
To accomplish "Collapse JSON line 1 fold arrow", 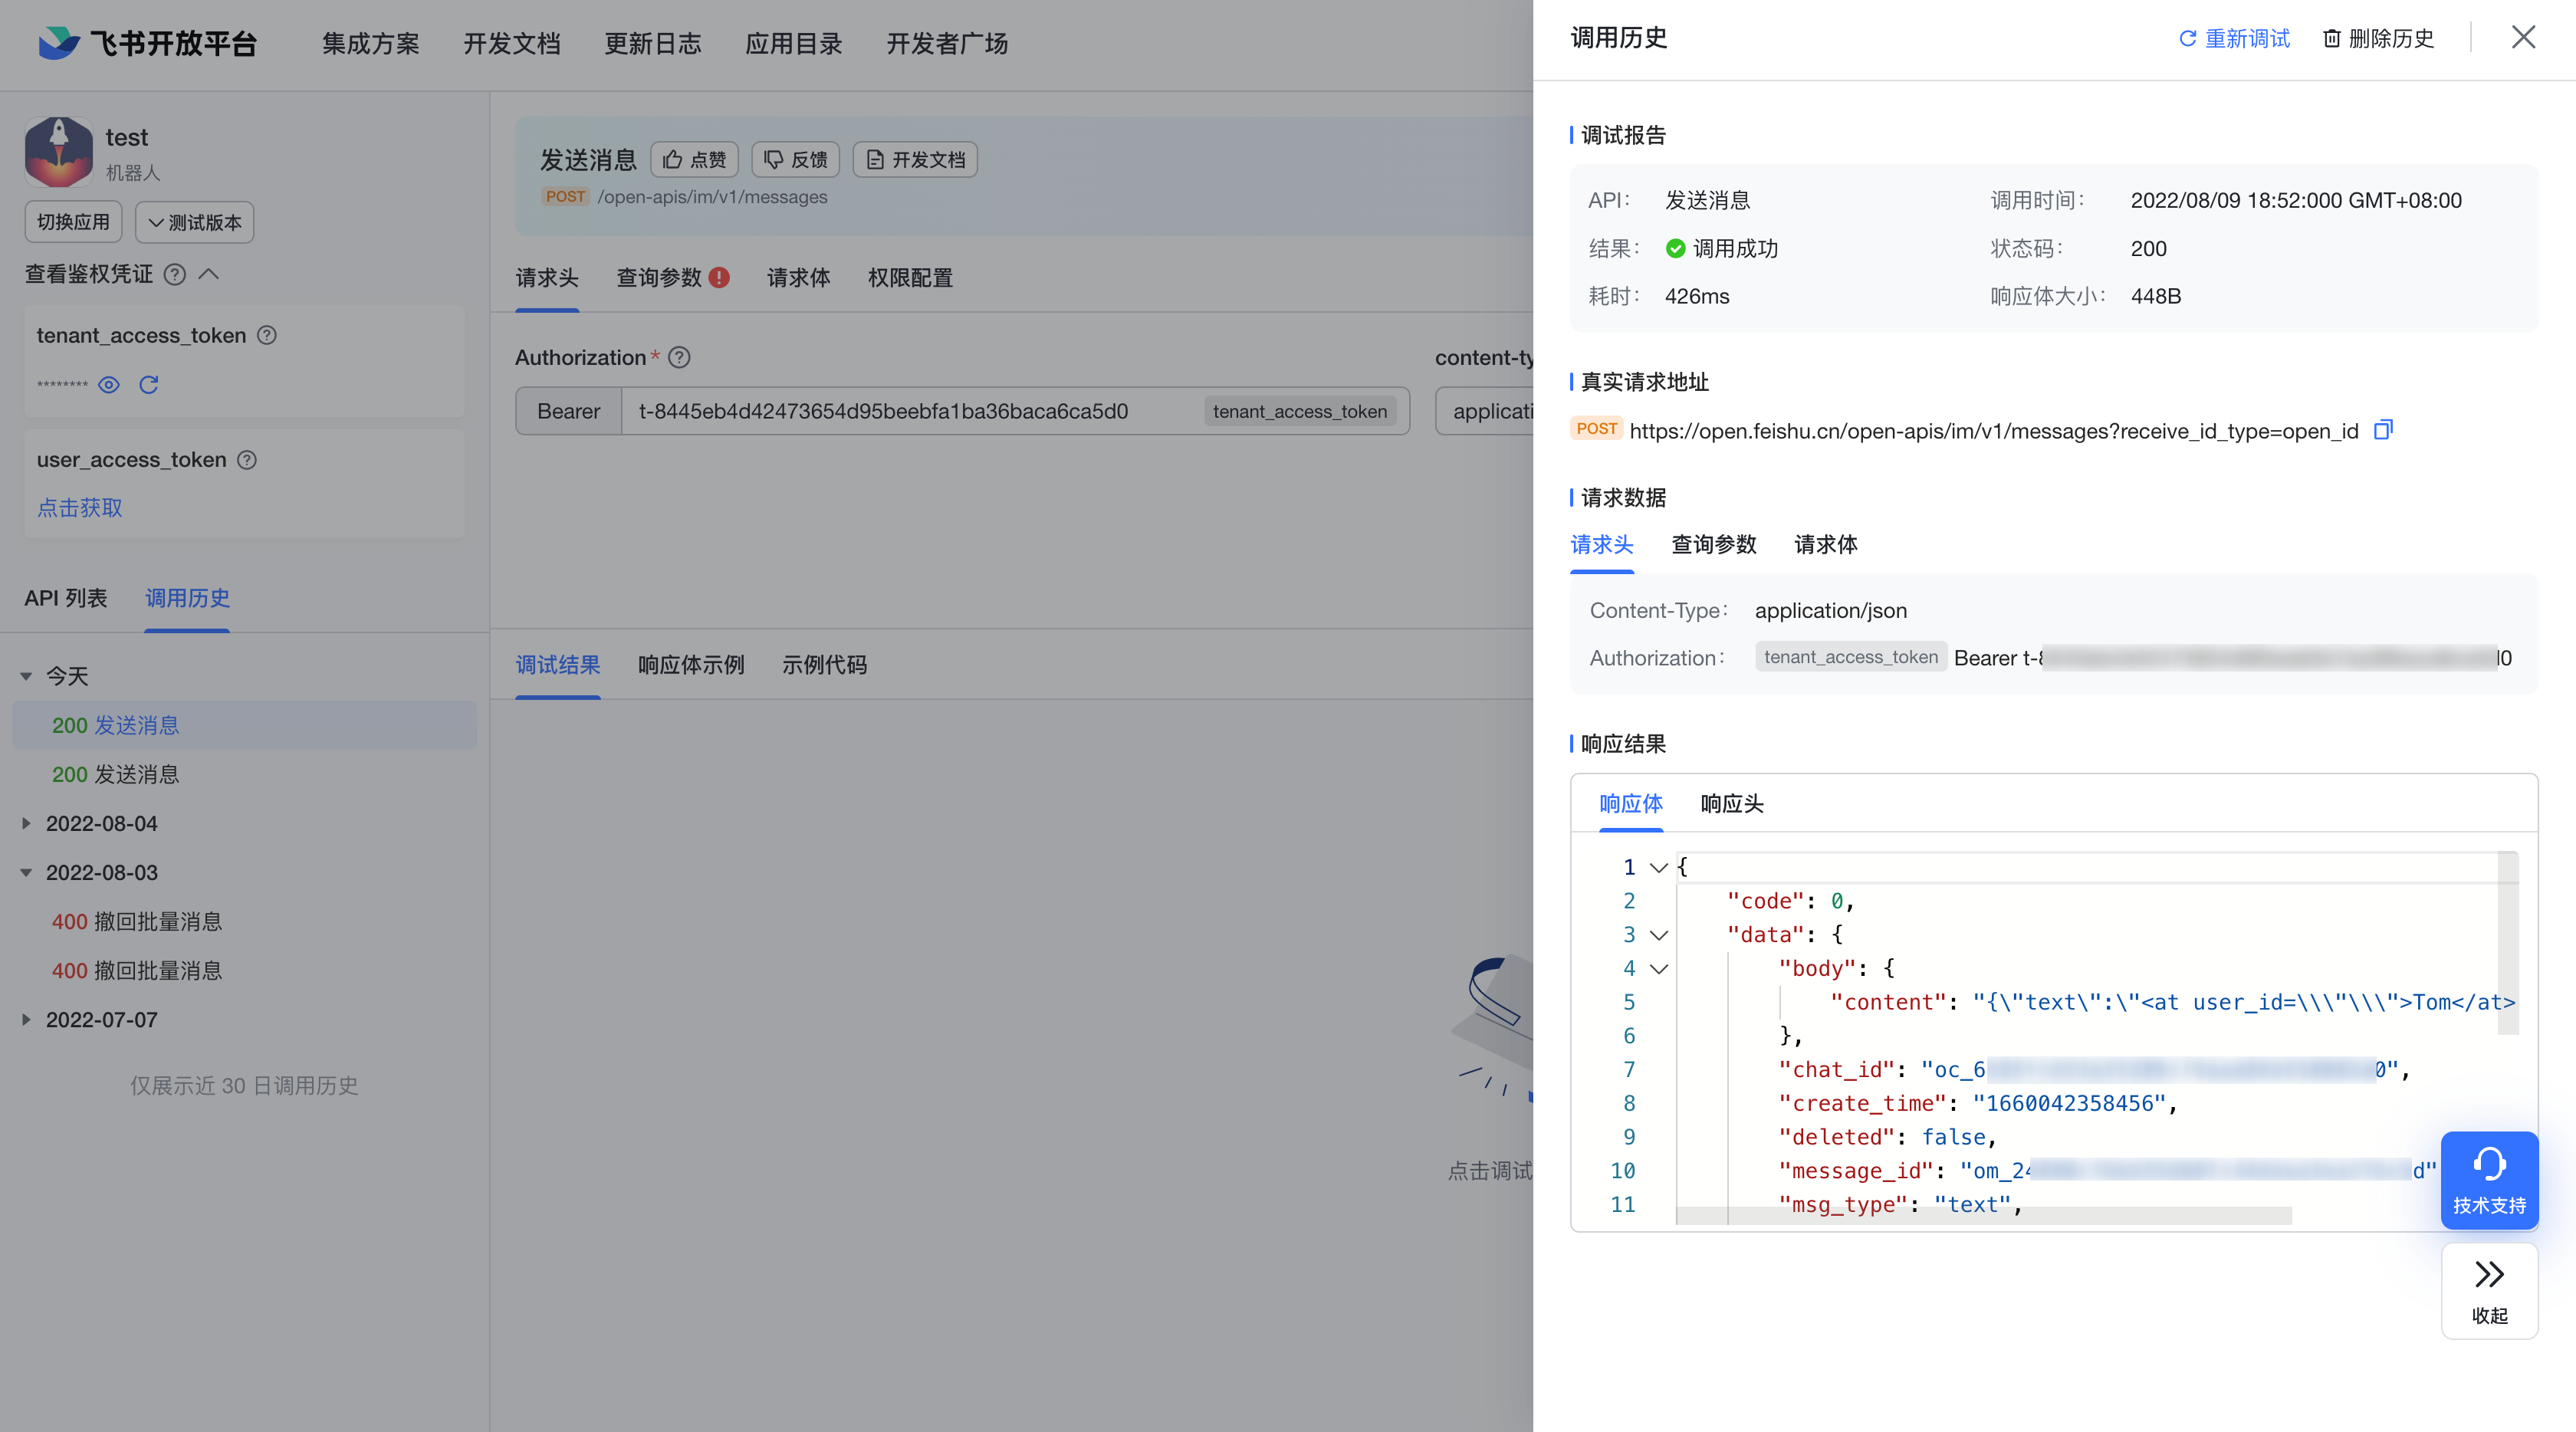I will coord(1659,867).
